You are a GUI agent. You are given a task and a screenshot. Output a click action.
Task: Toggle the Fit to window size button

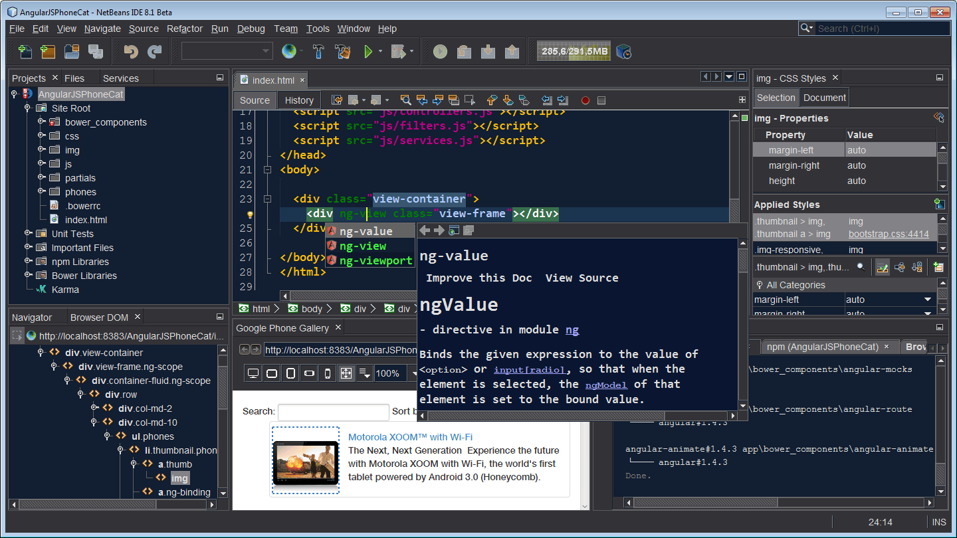(x=346, y=373)
